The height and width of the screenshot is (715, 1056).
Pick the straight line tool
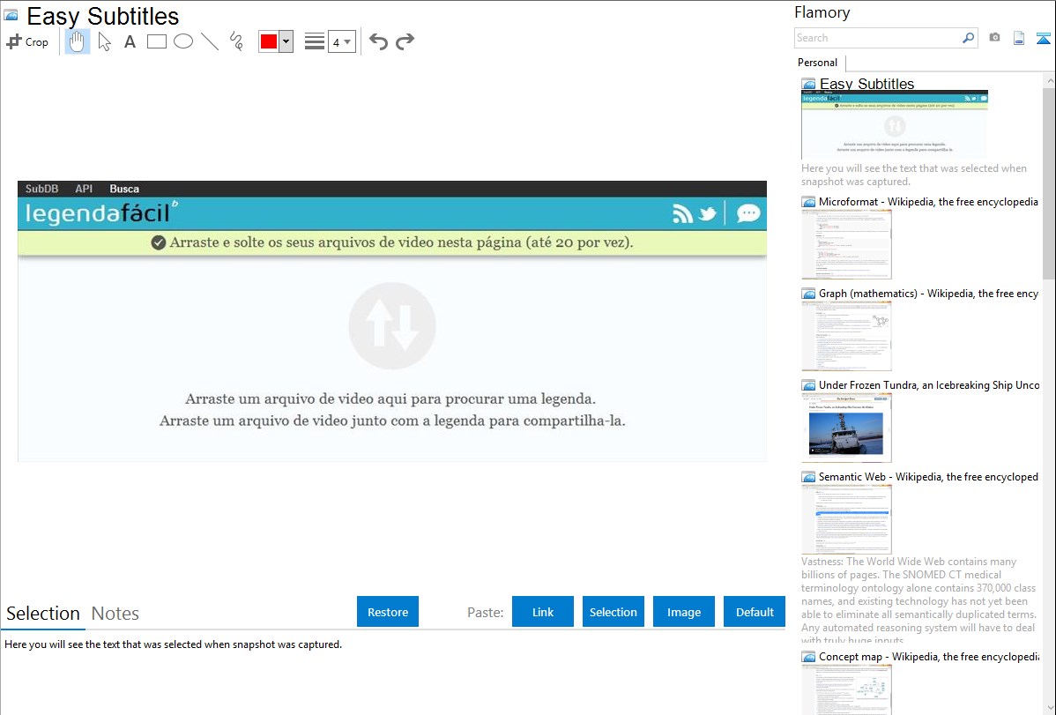point(210,41)
